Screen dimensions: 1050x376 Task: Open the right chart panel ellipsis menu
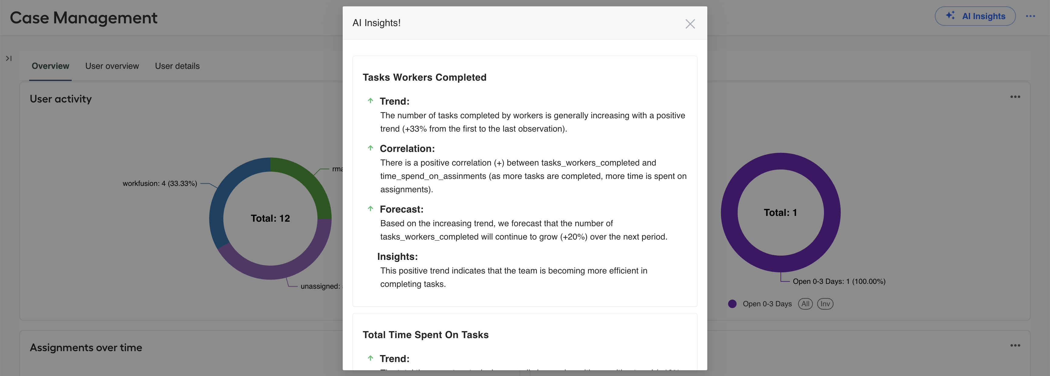pos(1015,96)
